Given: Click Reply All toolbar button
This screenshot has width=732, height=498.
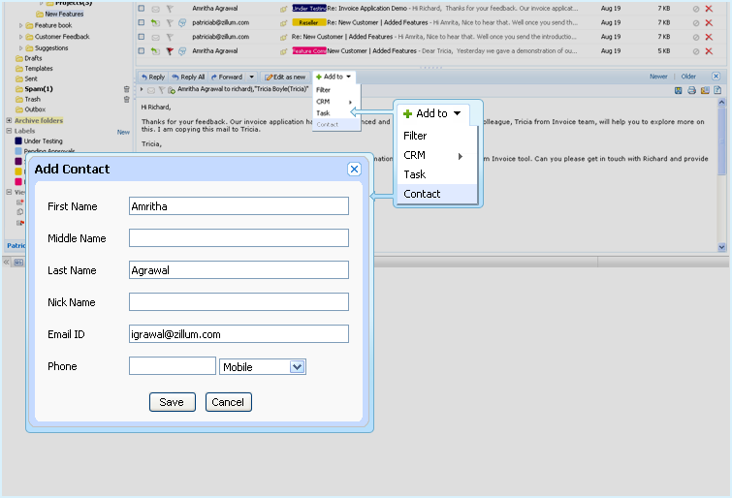Looking at the screenshot, I should pyautogui.click(x=188, y=77).
